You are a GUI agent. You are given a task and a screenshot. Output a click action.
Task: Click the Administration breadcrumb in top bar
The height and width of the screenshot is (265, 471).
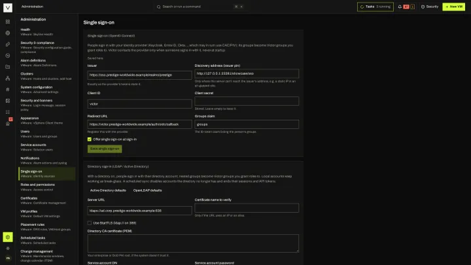pyautogui.click(x=32, y=7)
